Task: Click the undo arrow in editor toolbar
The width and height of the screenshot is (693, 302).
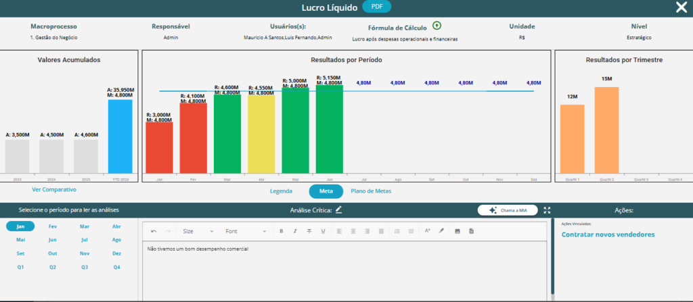Action: pos(154,231)
